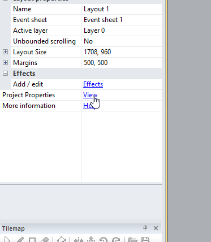Save the tilemap to file
The image size is (211, 242).
pos(145,240)
